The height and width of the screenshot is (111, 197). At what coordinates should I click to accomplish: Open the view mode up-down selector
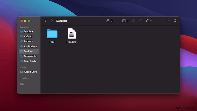111,21
